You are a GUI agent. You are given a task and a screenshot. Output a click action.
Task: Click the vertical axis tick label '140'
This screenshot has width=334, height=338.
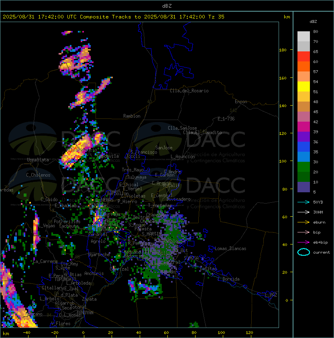point(283,106)
